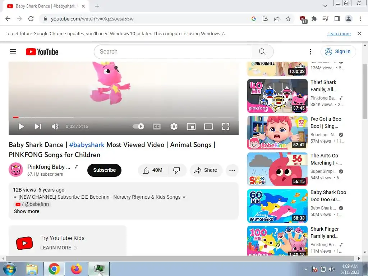Open Windows Start menu

click(x=10, y=269)
